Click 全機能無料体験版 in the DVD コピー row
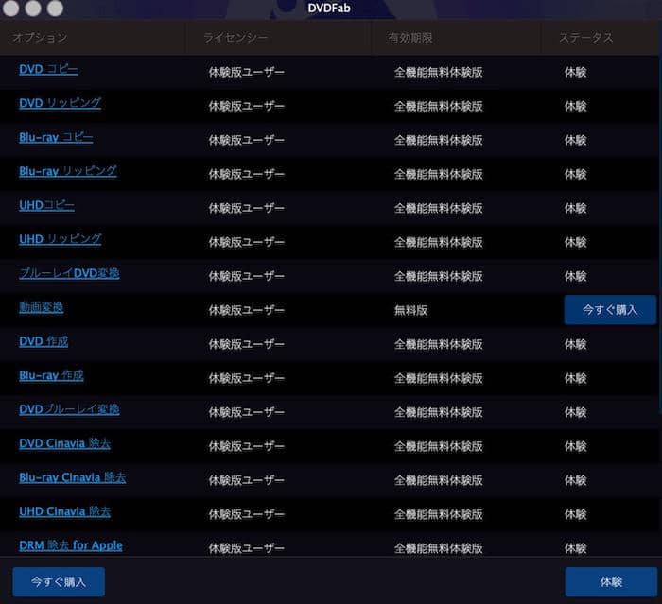Viewport: 662px width, 604px height. 438,72
